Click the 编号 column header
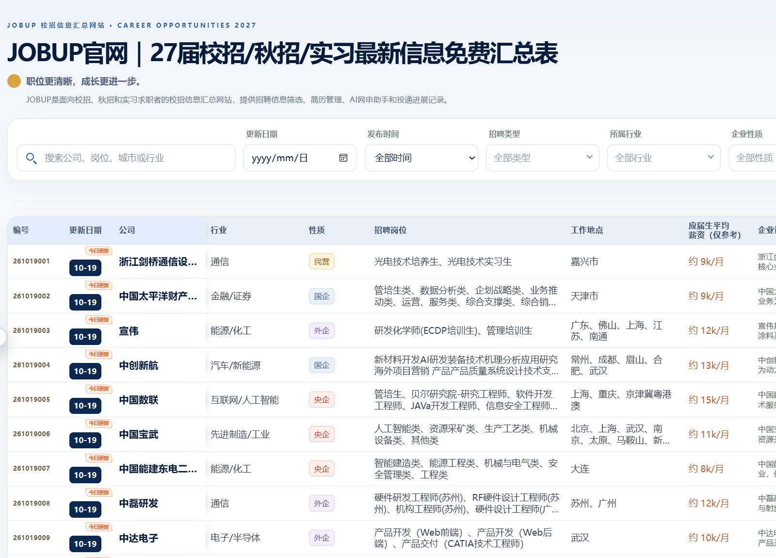Viewport: 776px width, 558px height. coord(21,230)
